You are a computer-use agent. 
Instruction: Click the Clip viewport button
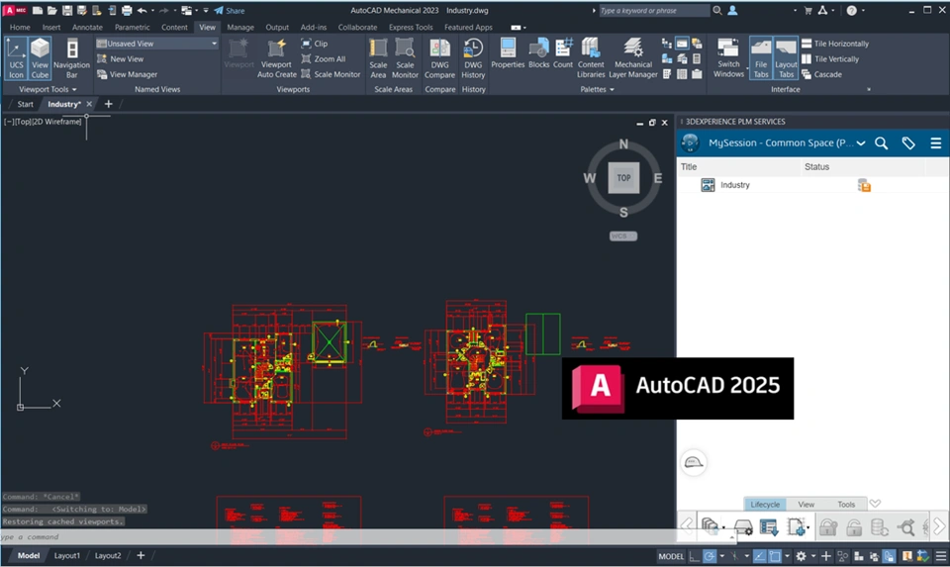click(x=315, y=44)
